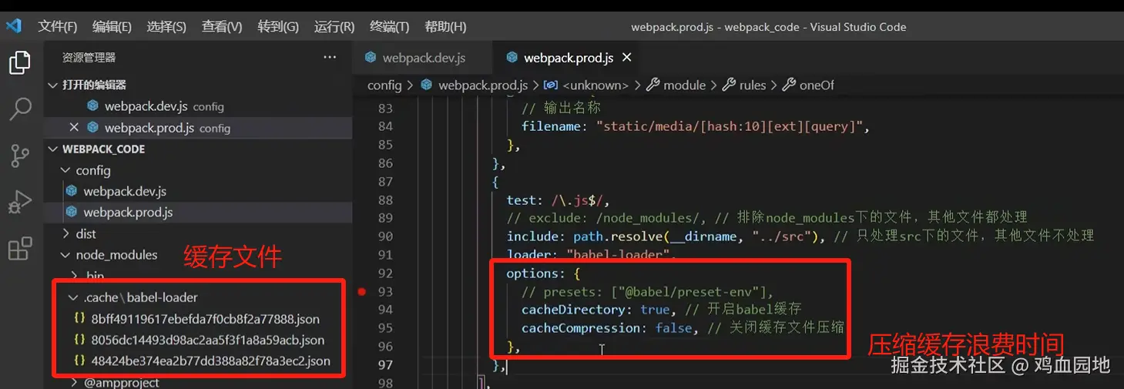
Task: Open 48424be374ea2b77dd388a82f78a3ec2.json cache file
Action: tap(210, 360)
